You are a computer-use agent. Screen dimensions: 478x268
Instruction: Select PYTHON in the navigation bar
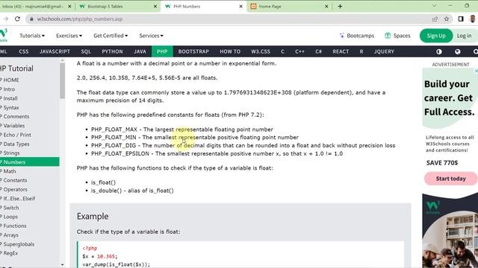tap(112, 51)
